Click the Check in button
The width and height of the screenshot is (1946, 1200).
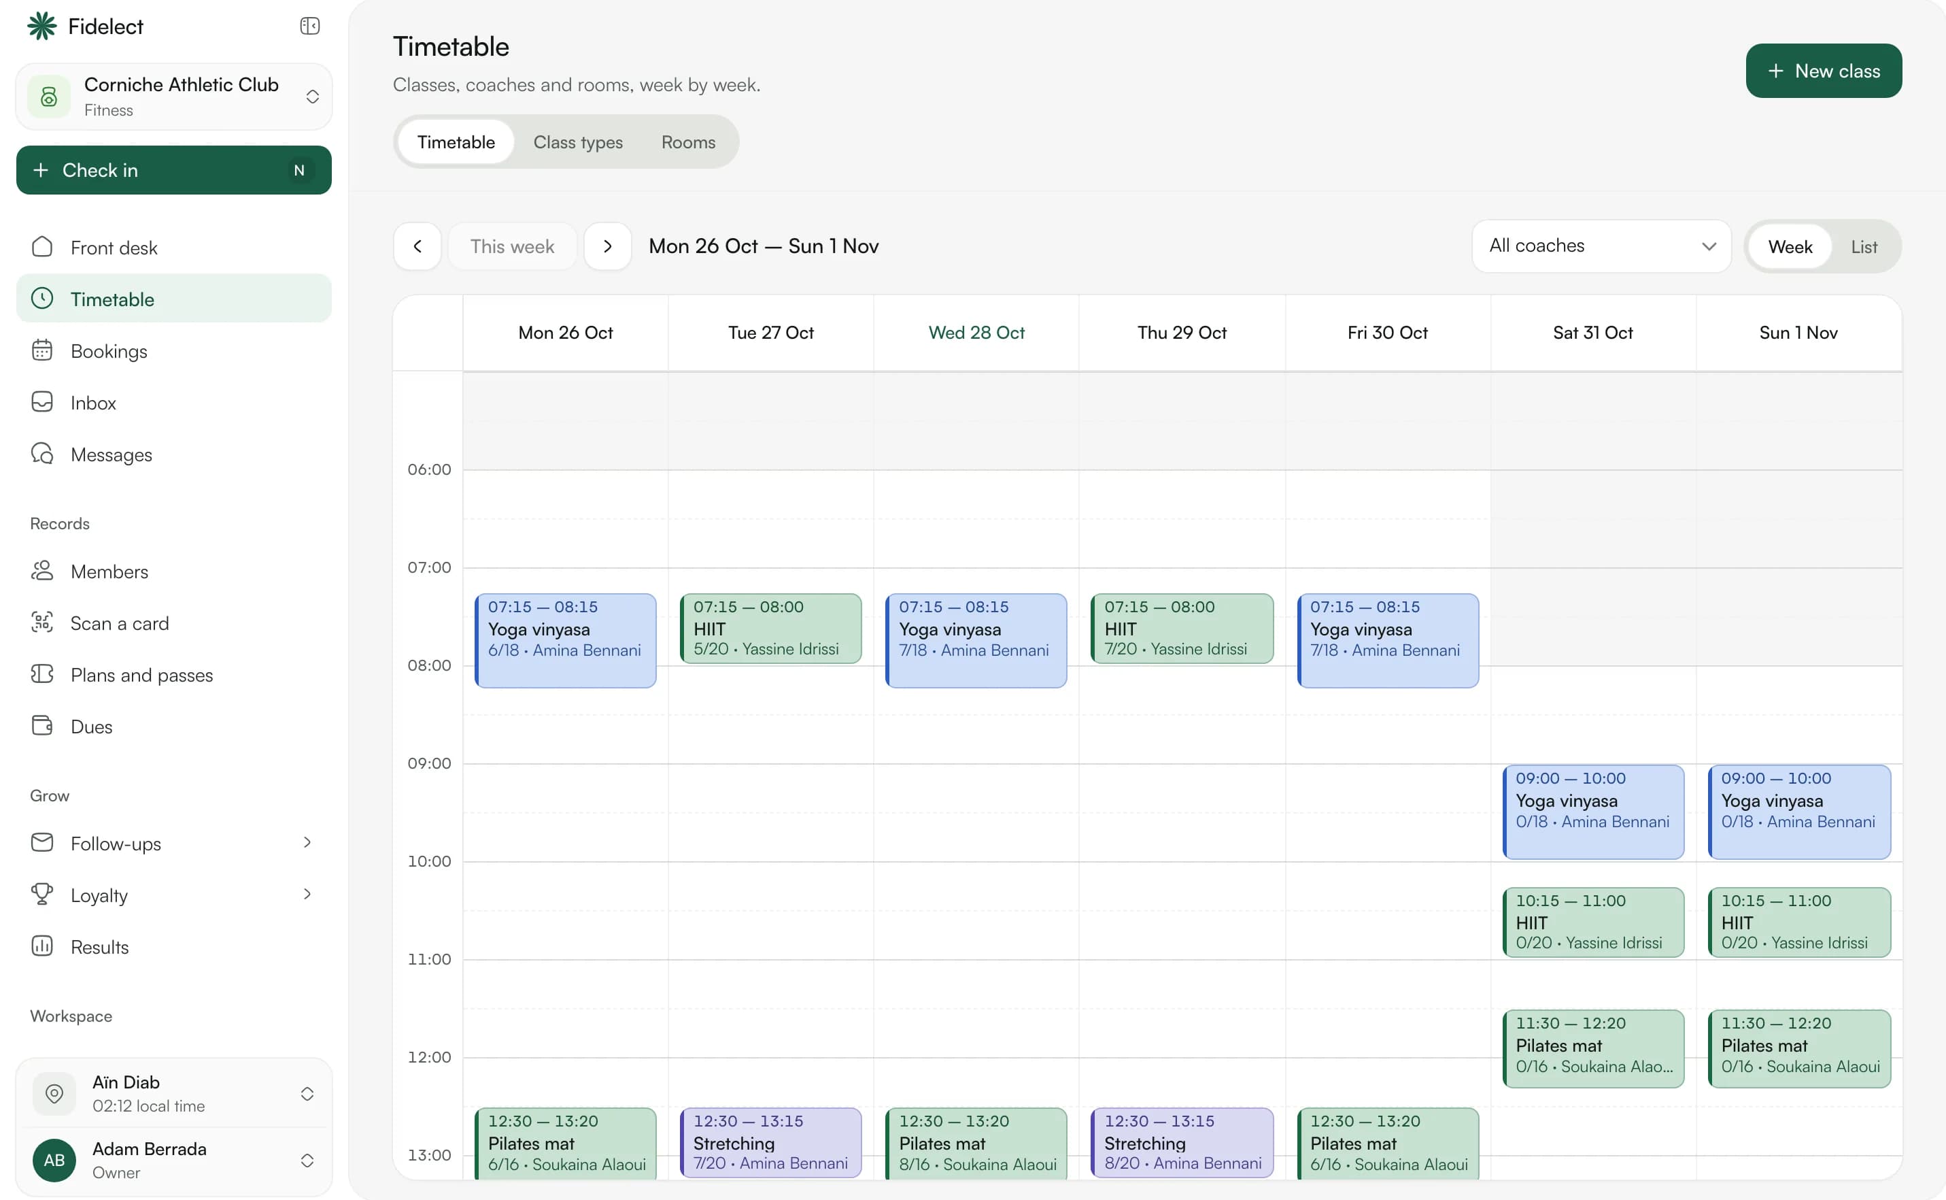[x=174, y=170]
